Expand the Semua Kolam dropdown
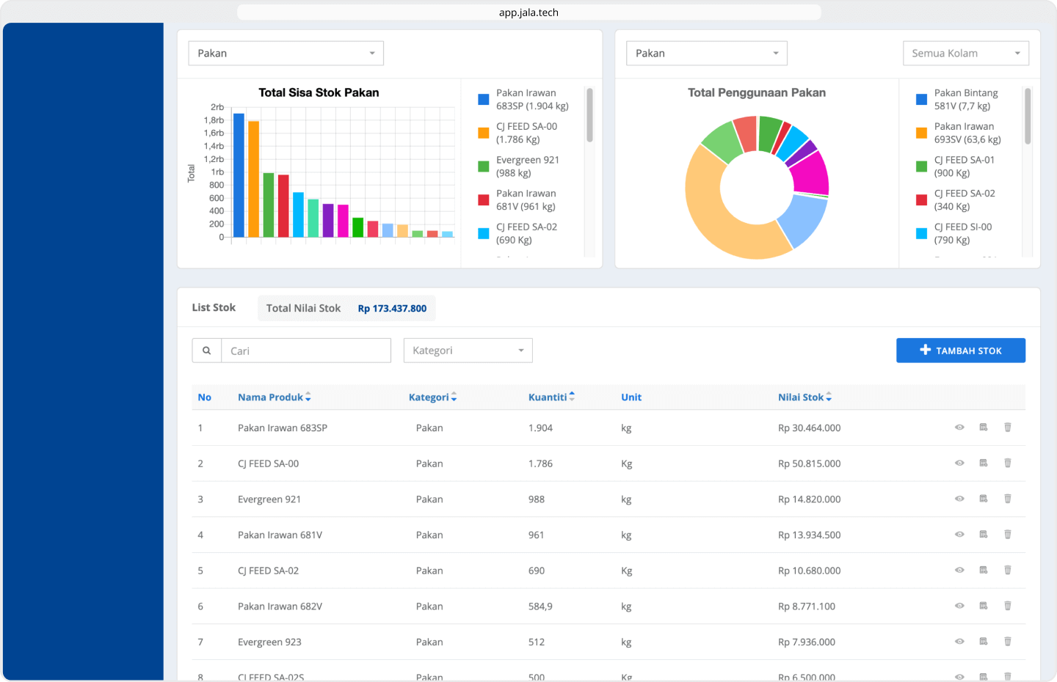 coord(965,54)
